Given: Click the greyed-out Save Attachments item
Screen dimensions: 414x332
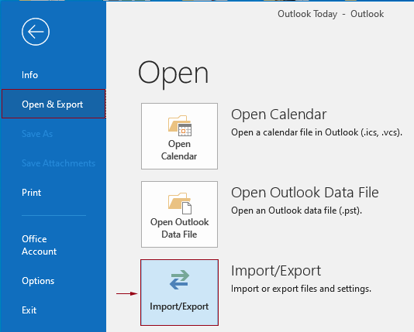Looking at the screenshot, I should coord(58,163).
